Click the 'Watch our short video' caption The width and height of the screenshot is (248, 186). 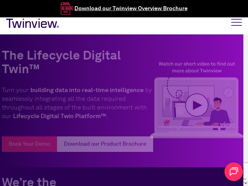pos(197,67)
